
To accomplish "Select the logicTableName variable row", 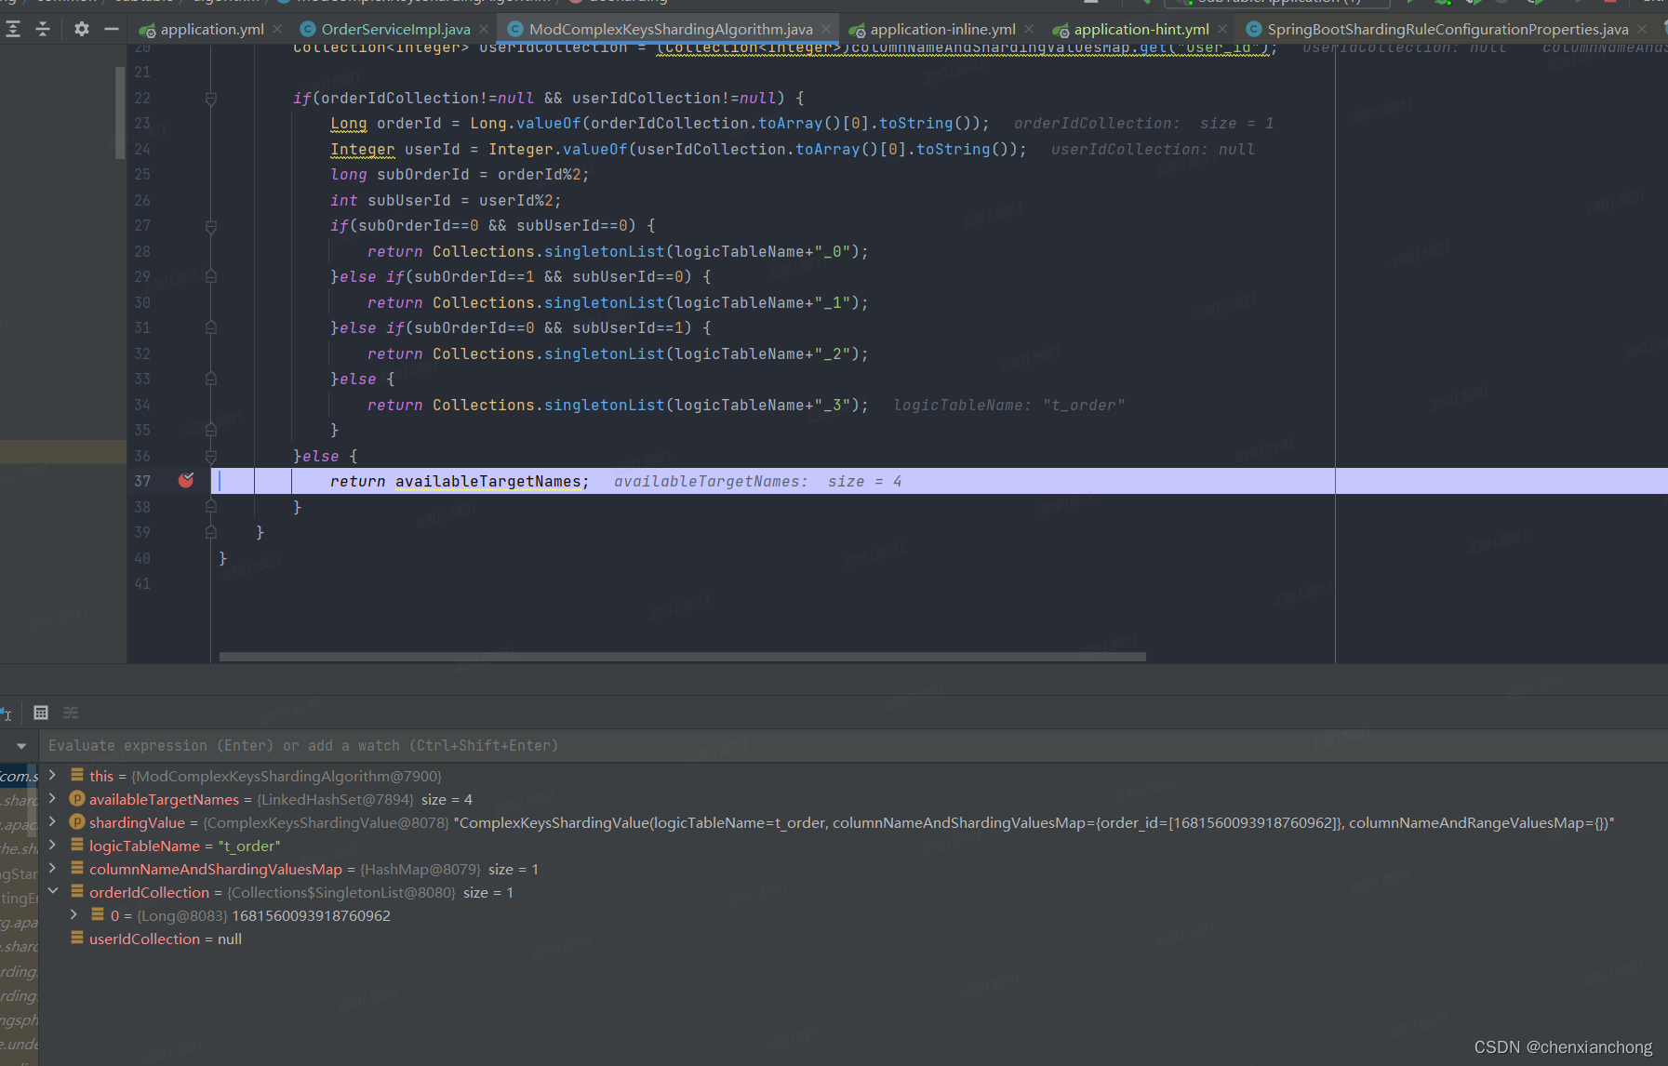I will 184,846.
